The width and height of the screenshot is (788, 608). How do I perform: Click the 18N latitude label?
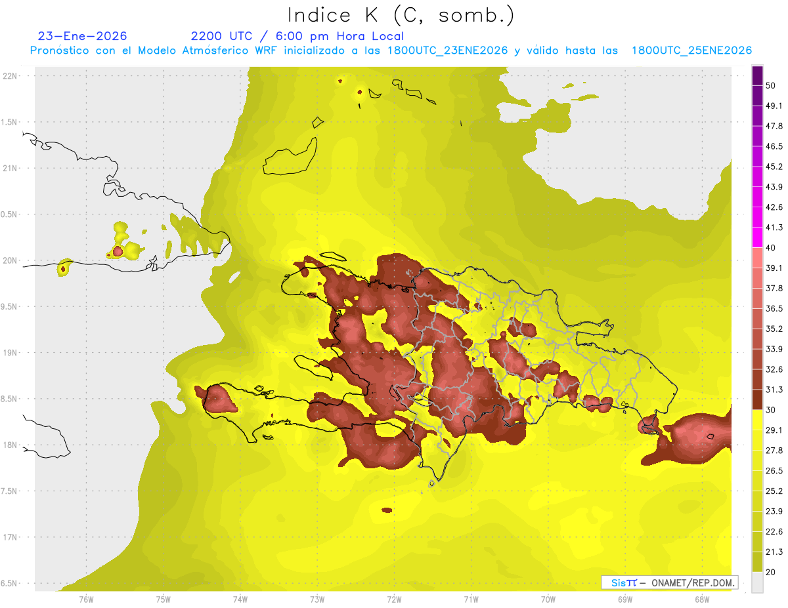tap(10, 445)
